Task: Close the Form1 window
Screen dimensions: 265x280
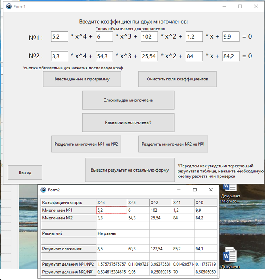Action: pyautogui.click(x=256, y=6)
